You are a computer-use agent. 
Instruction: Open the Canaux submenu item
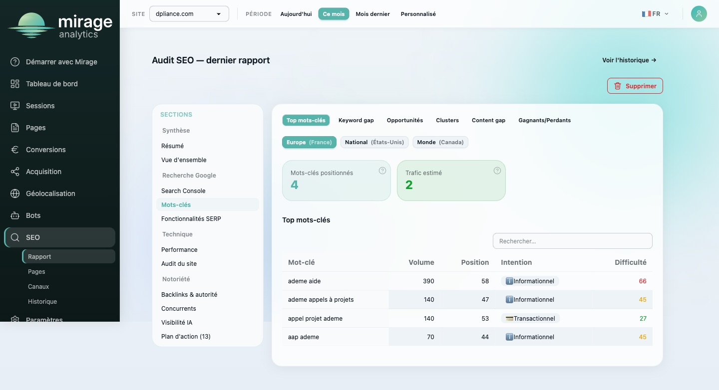(69, 286)
